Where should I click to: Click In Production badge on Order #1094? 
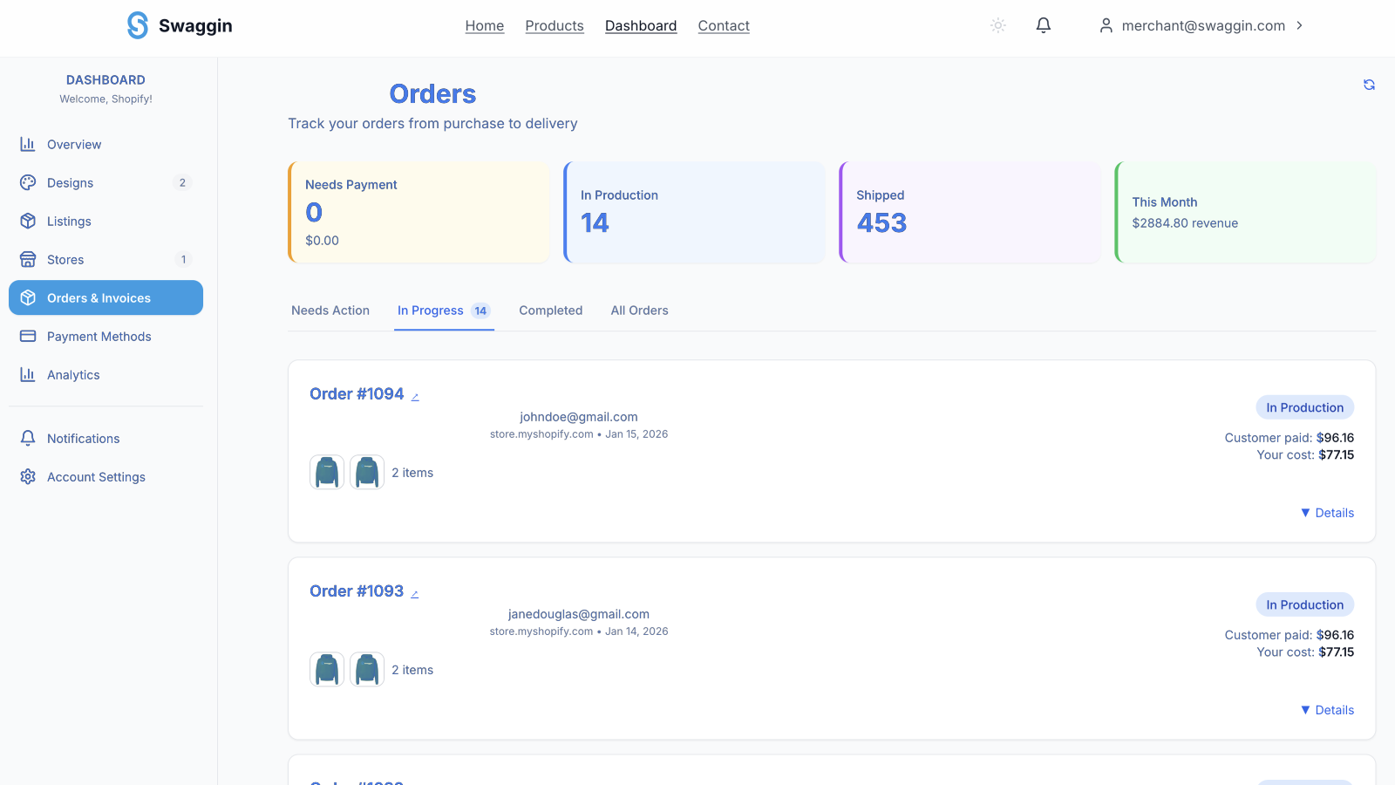pyautogui.click(x=1305, y=407)
